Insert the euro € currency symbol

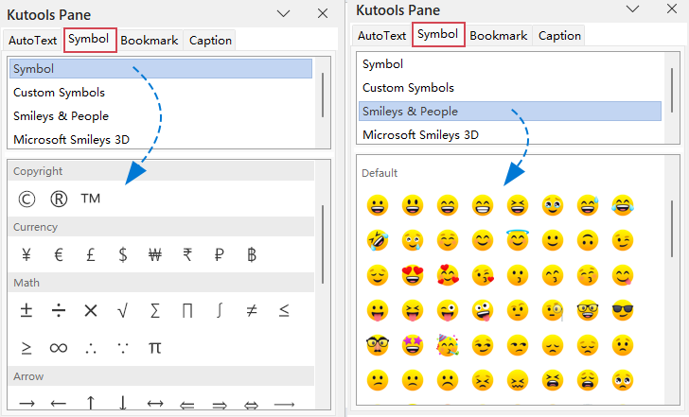coord(59,254)
